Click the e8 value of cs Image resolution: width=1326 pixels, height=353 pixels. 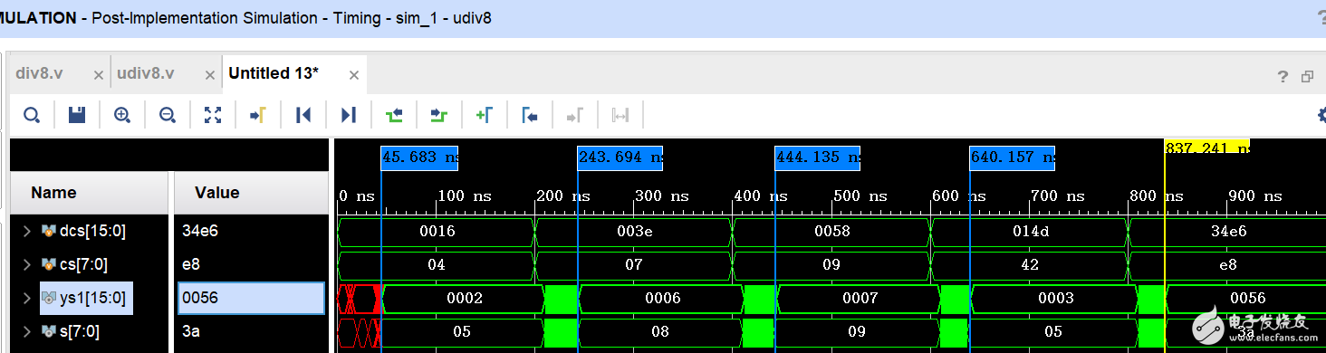click(190, 264)
